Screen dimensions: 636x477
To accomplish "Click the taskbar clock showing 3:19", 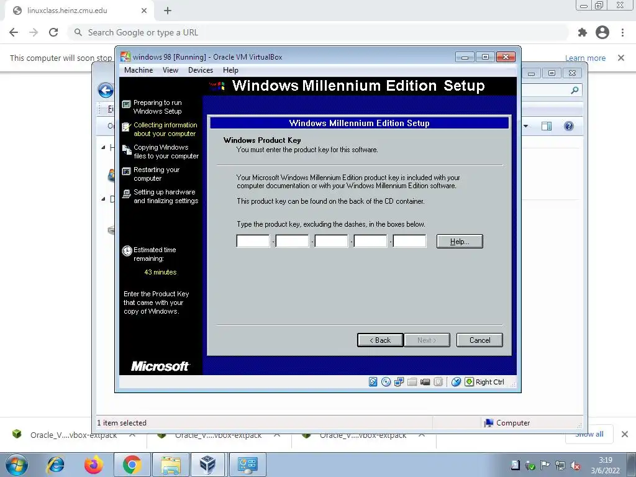I will (605, 465).
